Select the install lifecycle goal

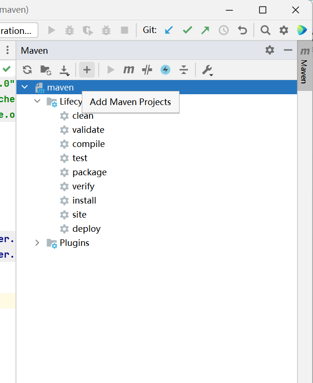click(x=84, y=201)
